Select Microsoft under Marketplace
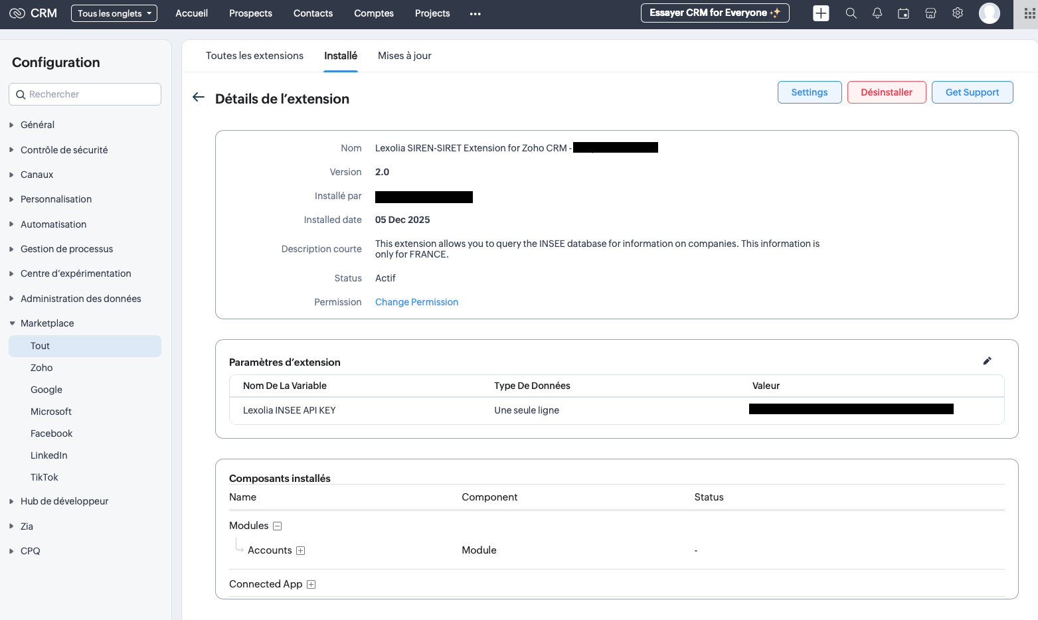Image resolution: width=1038 pixels, height=620 pixels. (x=51, y=412)
